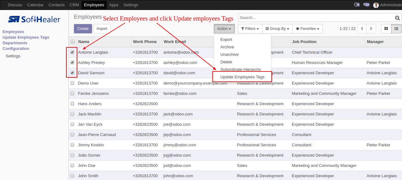Open sidebar Departments link

click(x=15, y=43)
